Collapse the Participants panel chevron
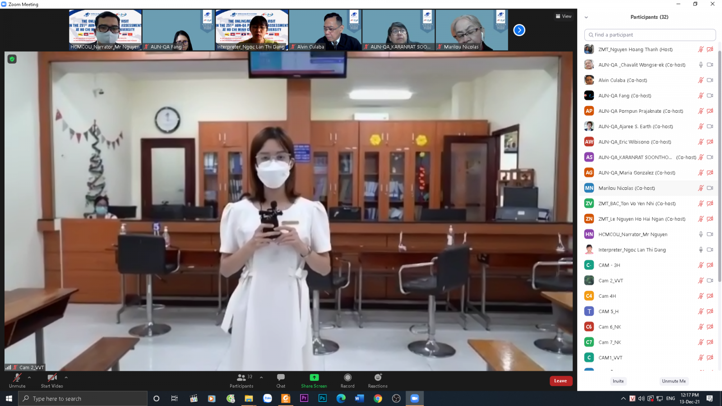The image size is (722, 406). click(586, 18)
